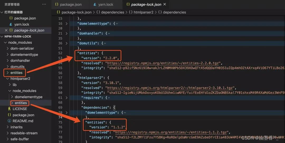
Task: Open package.json under htmlparser2
Action: coord(23,115)
